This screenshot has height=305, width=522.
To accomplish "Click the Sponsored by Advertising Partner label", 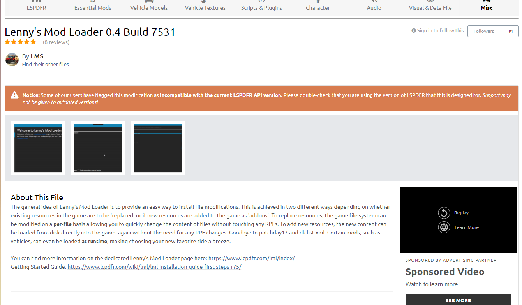I will [451, 260].
